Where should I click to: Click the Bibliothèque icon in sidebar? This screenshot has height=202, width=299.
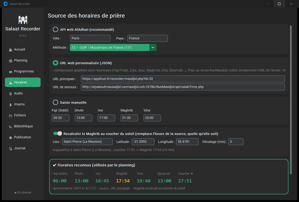coord(11,127)
